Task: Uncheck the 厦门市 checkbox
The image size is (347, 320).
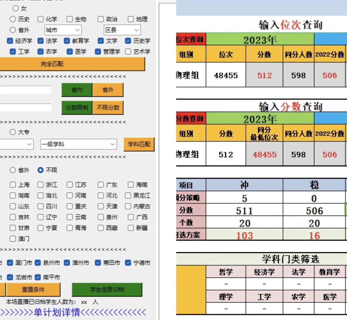Action: tap(10, 263)
